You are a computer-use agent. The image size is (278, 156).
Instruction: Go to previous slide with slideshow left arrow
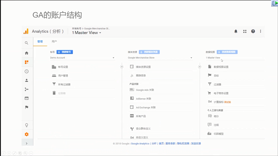coord(4,153)
